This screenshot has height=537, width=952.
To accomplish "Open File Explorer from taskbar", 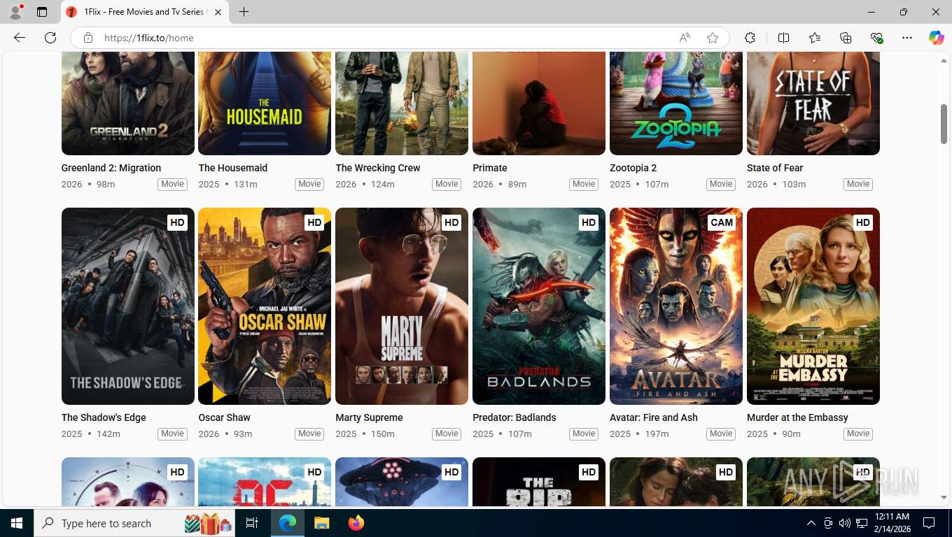I will [x=321, y=523].
